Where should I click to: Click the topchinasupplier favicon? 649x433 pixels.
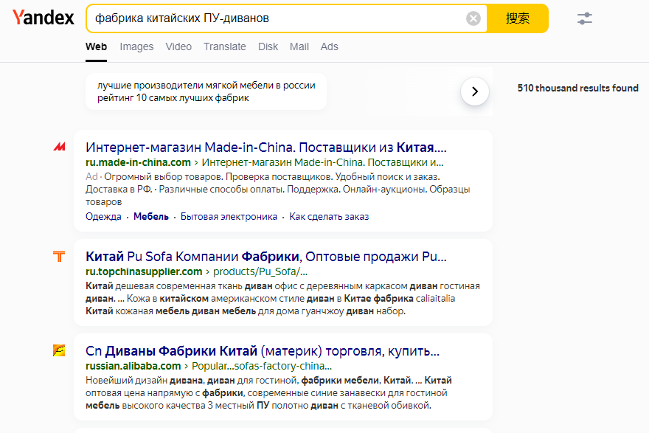tap(59, 256)
